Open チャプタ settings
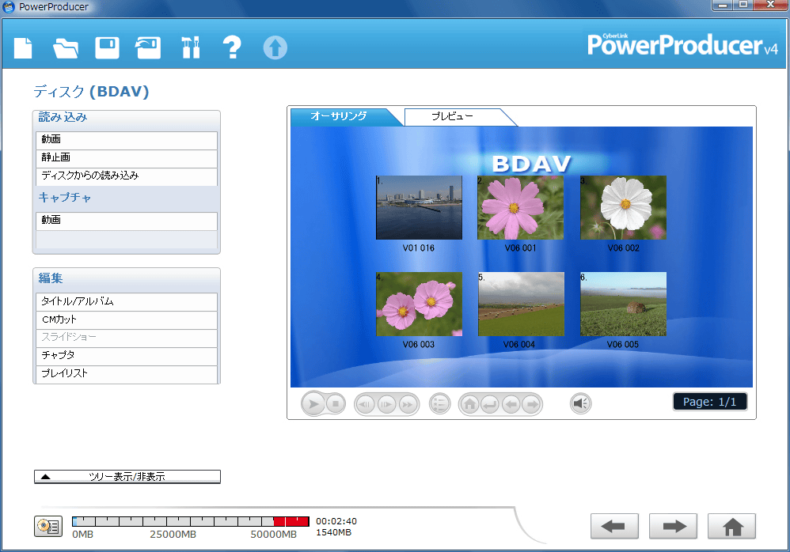The height and width of the screenshot is (552, 790). [x=127, y=355]
